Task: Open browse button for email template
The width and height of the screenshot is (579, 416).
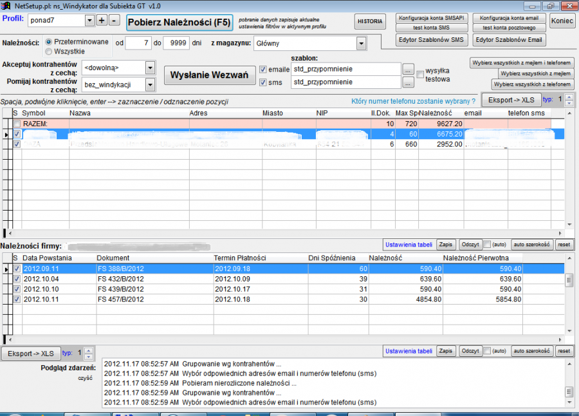Action: coord(408,70)
